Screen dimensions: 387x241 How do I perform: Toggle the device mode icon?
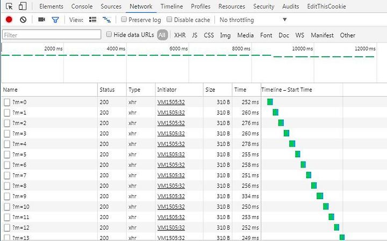23,6
